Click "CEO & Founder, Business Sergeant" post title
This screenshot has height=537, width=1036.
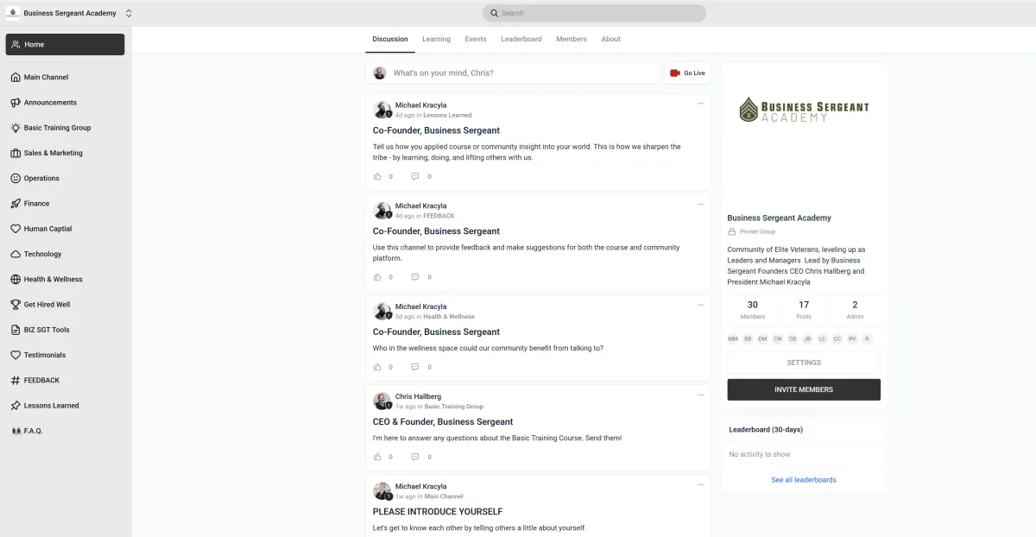tap(443, 422)
